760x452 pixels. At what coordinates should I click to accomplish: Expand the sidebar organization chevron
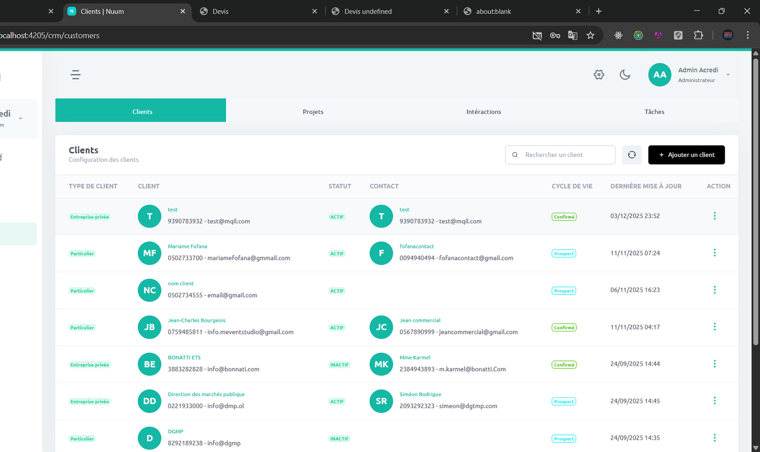[20, 118]
